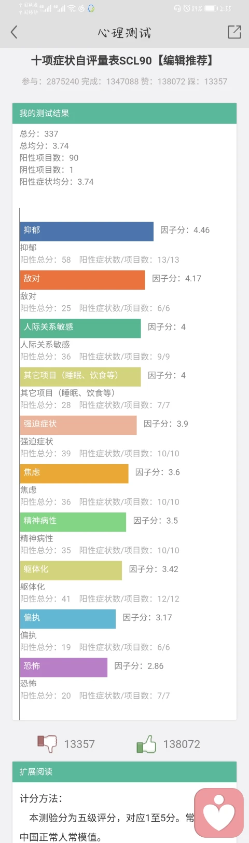
Task: Select the green 人际关系敏感 bar
Action: [80, 328]
